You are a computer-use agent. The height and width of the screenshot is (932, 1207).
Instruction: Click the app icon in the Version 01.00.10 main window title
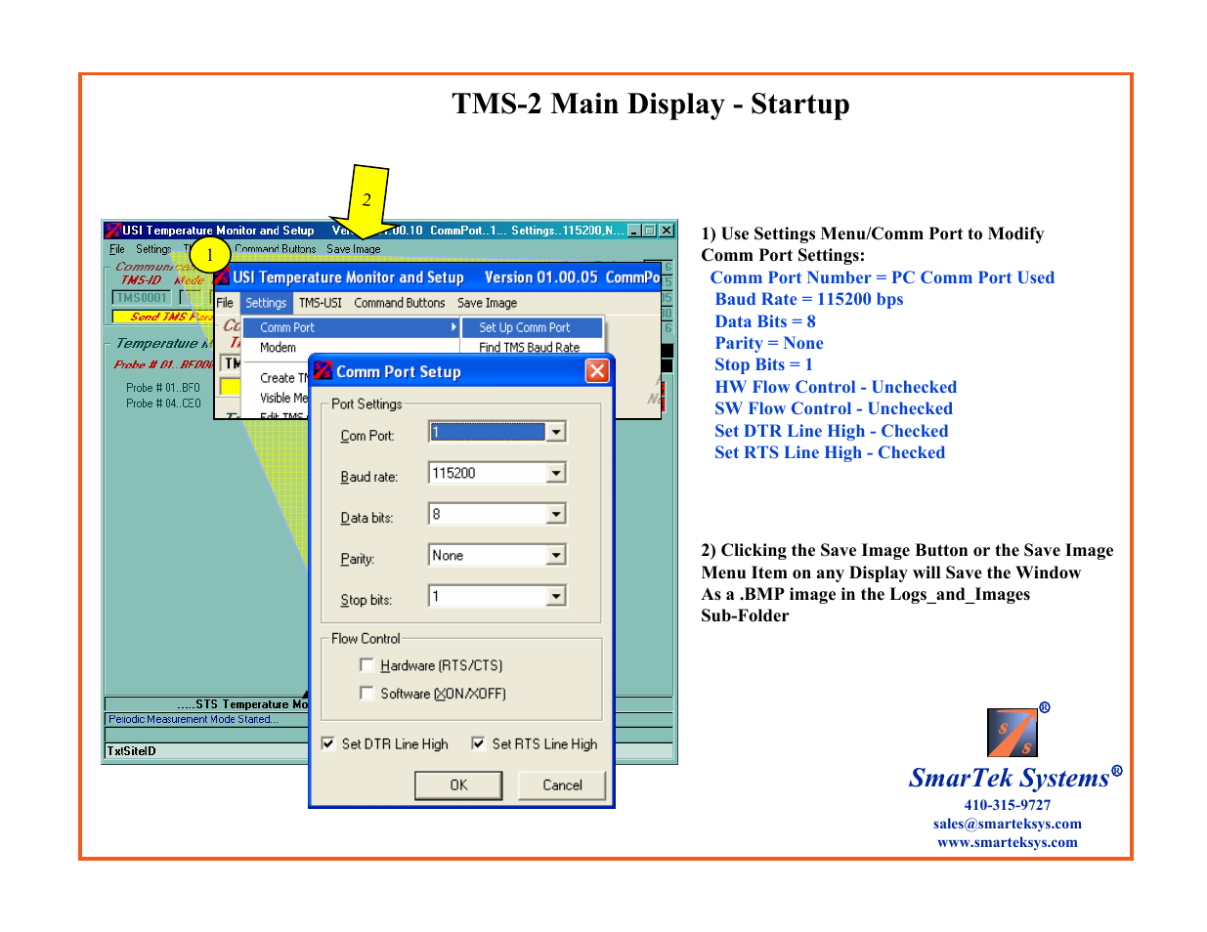(x=112, y=231)
